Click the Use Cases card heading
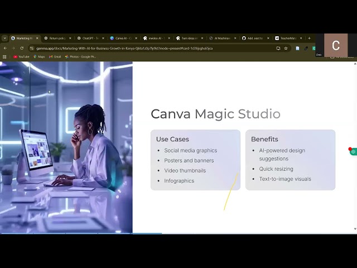 pyautogui.click(x=172, y=139)
